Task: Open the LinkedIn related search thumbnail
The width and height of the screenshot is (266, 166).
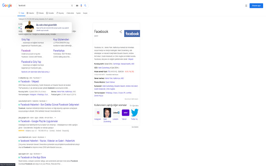Action: click(x=116, y=112)
